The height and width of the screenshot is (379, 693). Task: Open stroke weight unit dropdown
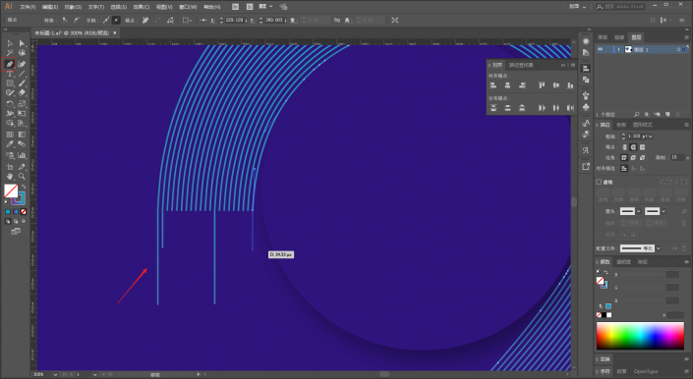coord(651,136)
